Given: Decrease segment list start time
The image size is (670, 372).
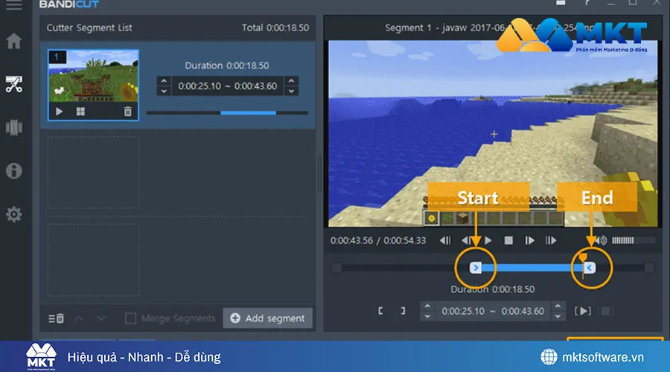Looking at the screenshot, I should (x=164, y=91).
